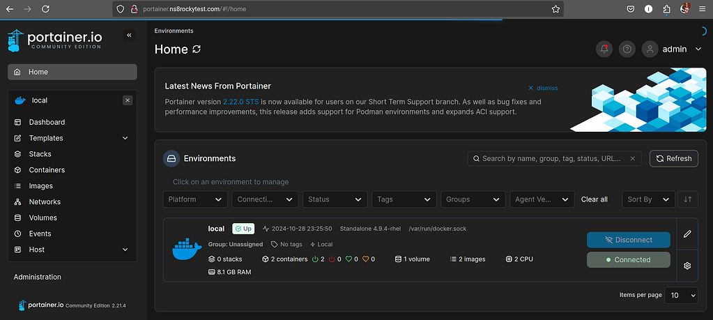Edit the local environment using the pencil icon
Screen dimensions: 713x320
point(687,234)
